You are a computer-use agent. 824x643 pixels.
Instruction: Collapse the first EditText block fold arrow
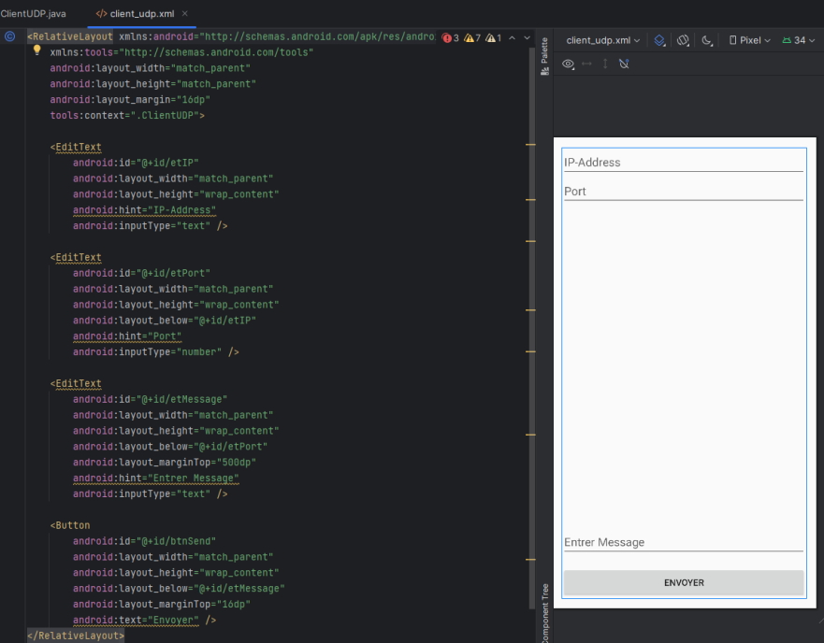coord(30,147)
